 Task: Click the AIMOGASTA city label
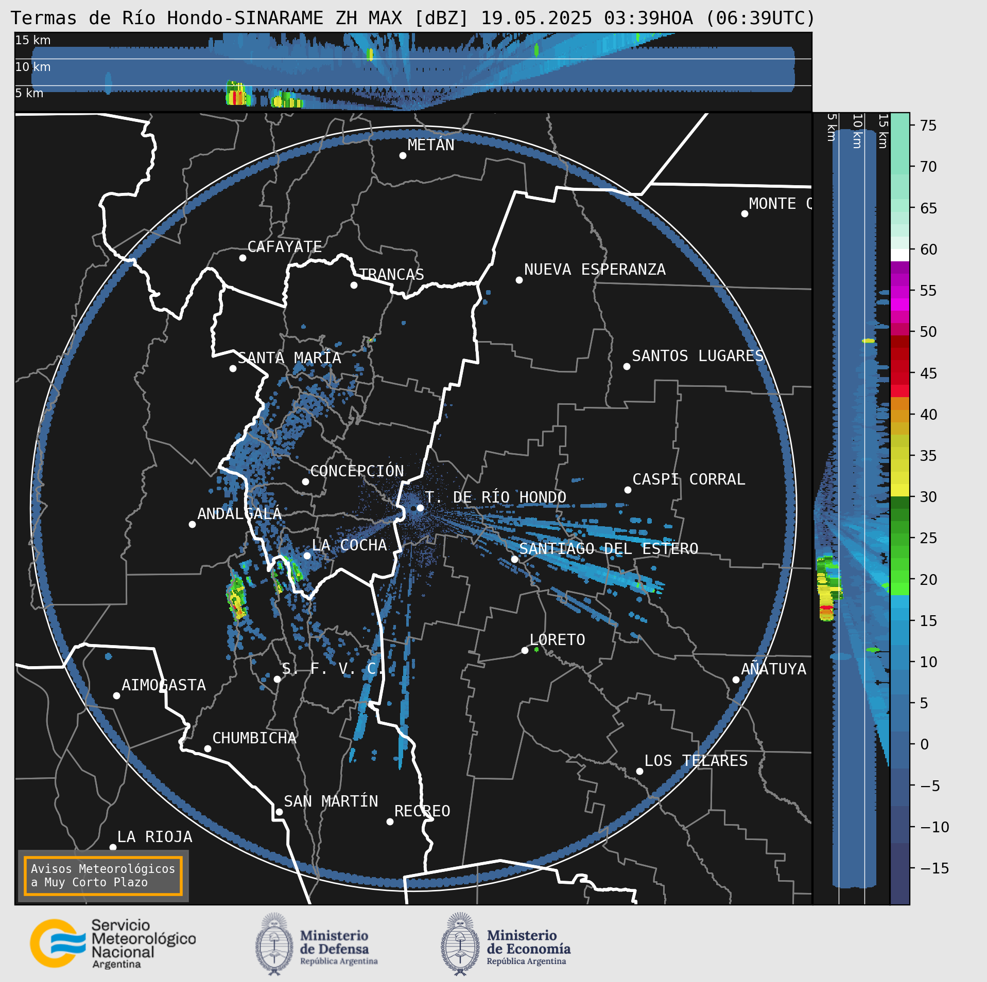[164, 685]
